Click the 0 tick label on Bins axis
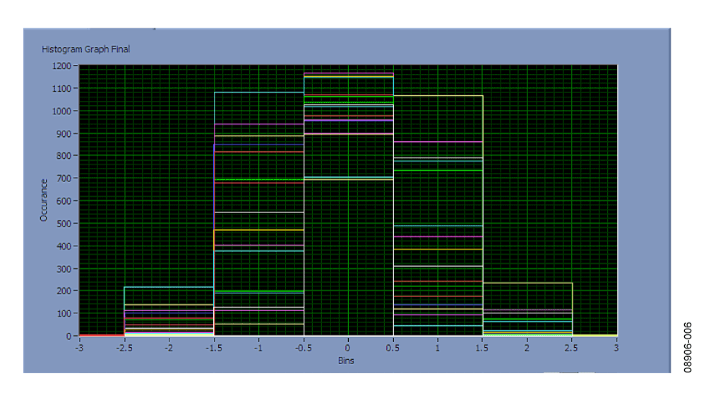The image size is (723, 400). tap(348, 348)
